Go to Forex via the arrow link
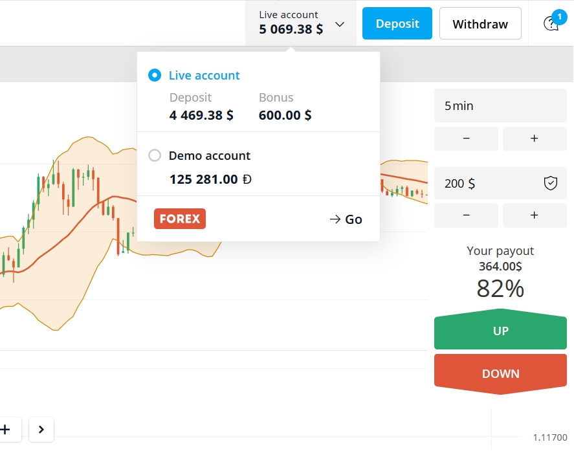The image size is (574, 451). (x=346, y=219)
